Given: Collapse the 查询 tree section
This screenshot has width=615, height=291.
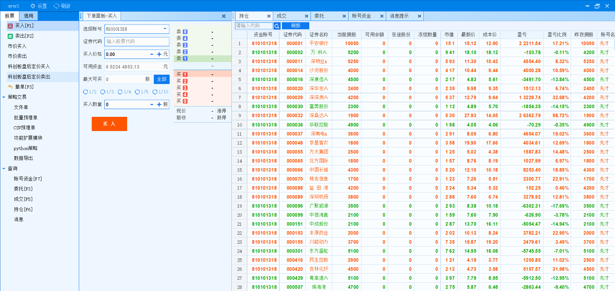Looking at the screenshot, I should click(4, 169).
